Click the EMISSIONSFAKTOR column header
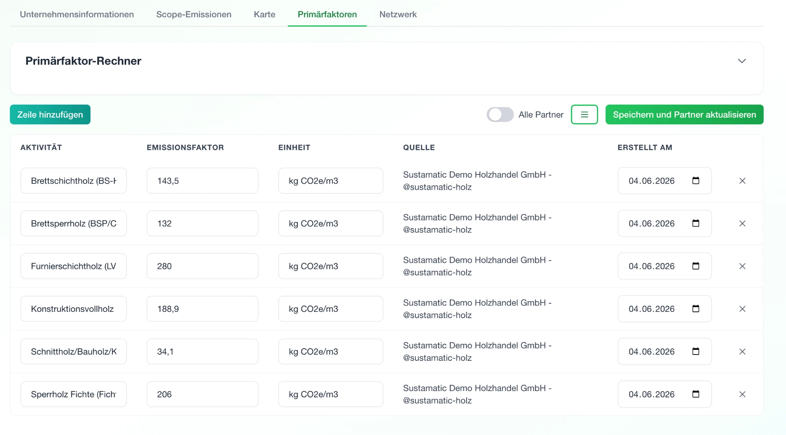786x435 pixels. point(185,147)
